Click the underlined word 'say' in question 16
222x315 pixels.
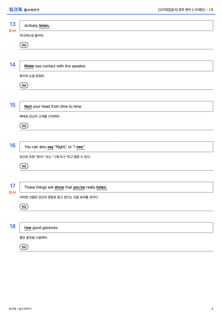tap(51, 147)
